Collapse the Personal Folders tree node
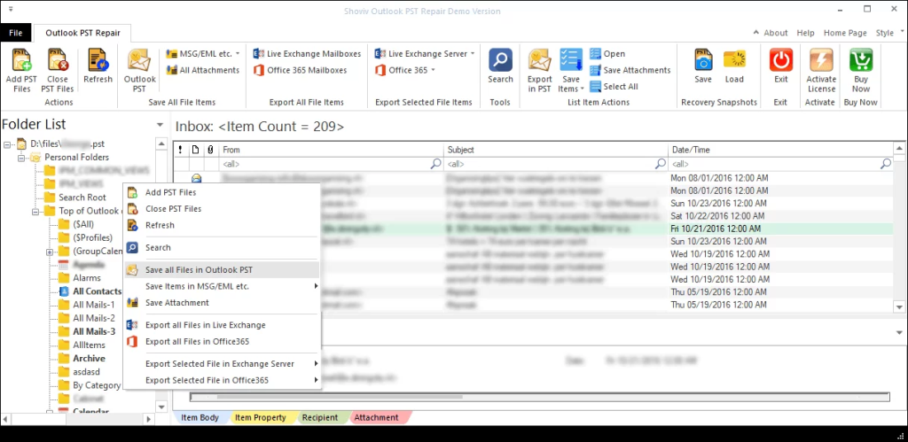Image resolution: width=908 pixels, height=442 pixels. click(21, 158)
